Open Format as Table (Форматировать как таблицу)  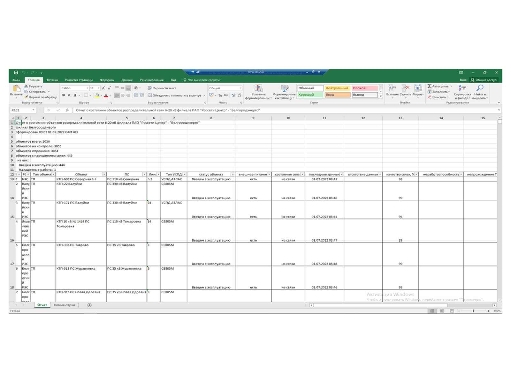284,92
